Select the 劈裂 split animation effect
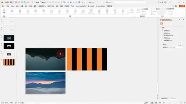186x104 pixels. [x=51, y=12]
